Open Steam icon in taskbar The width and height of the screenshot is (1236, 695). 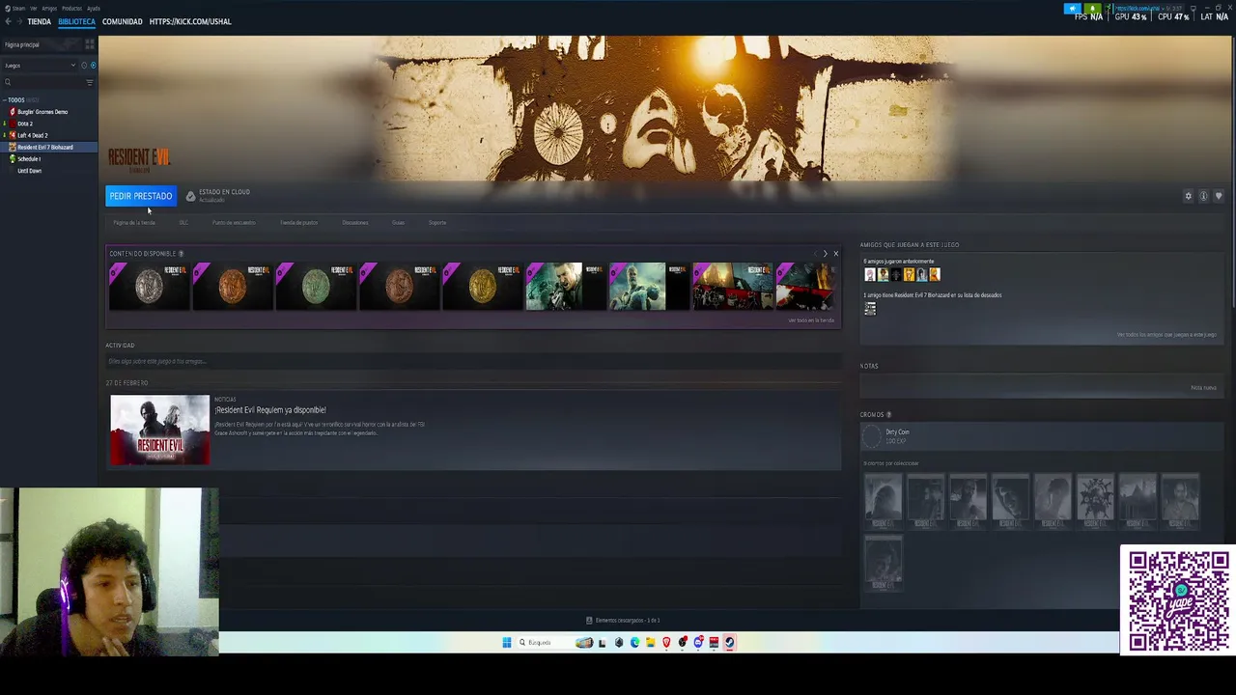tap(730, 643)
